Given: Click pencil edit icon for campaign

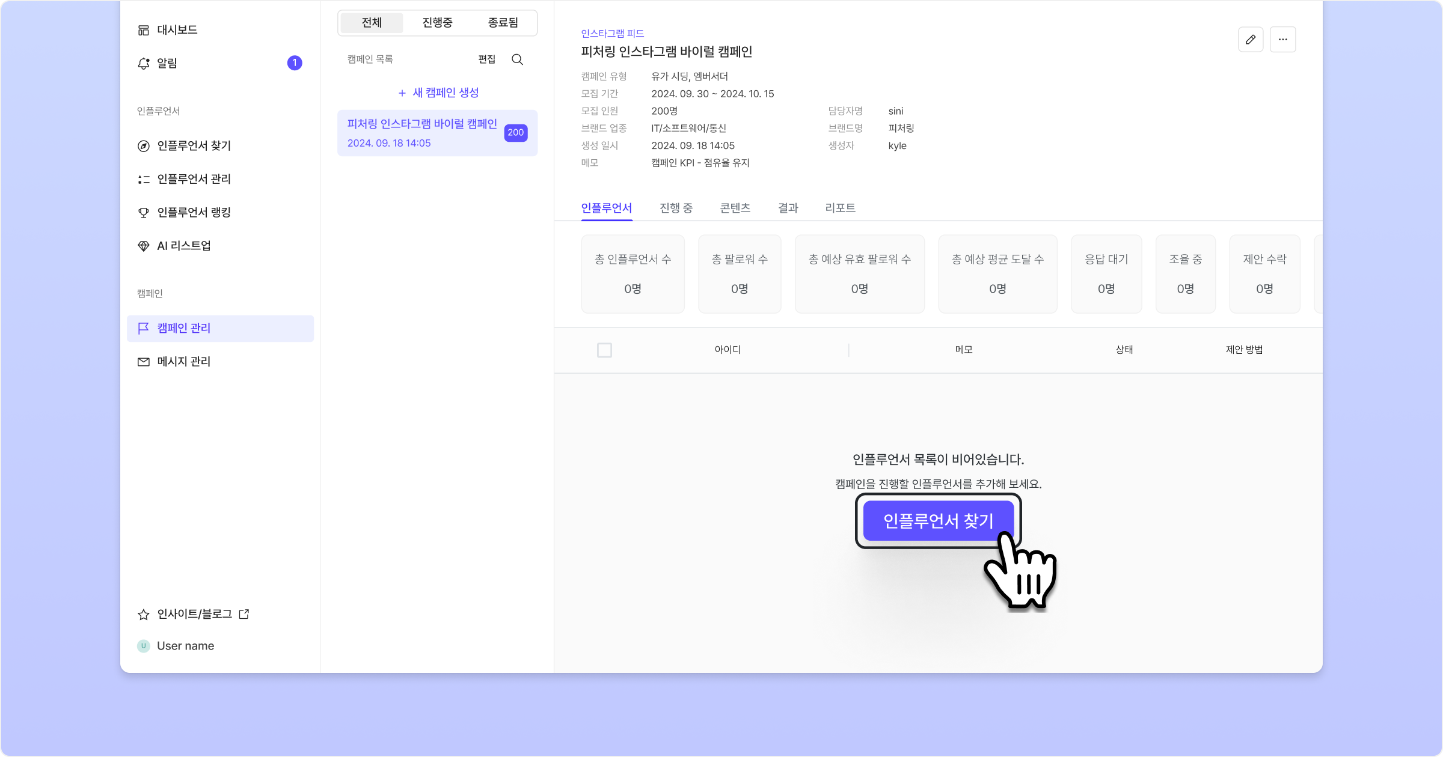Looking at the screenshot, I should (x=1251, y=40).
